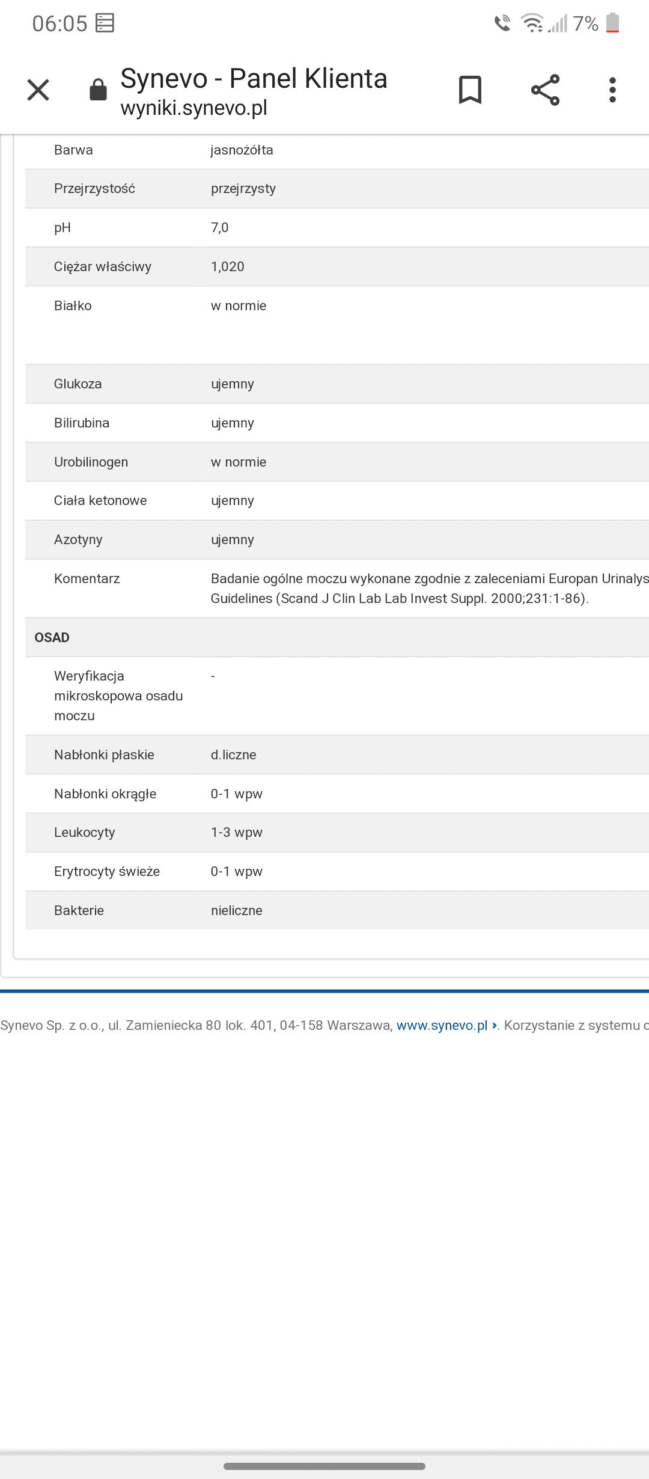Select the OSAD section header
Viewport: 649px width, 1479px height.
tap(52, 637)
